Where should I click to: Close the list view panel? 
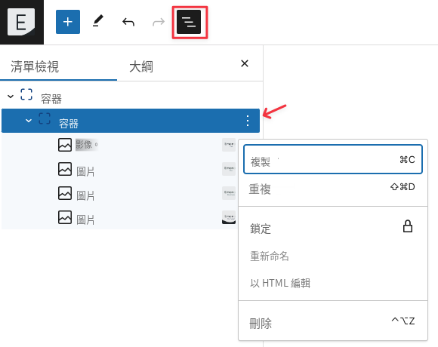tap(245, 63)
